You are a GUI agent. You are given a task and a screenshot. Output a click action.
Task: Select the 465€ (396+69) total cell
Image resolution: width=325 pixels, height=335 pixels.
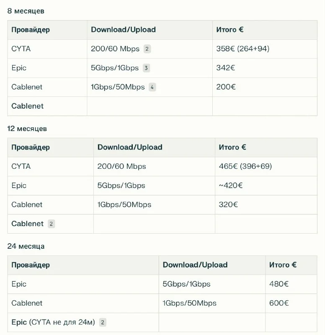[x=245, y=166]
